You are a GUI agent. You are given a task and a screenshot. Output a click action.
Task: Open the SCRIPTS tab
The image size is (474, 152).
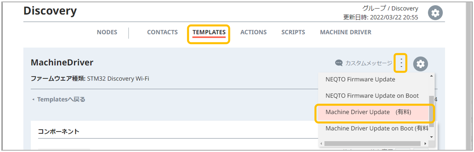coord(293,32)
